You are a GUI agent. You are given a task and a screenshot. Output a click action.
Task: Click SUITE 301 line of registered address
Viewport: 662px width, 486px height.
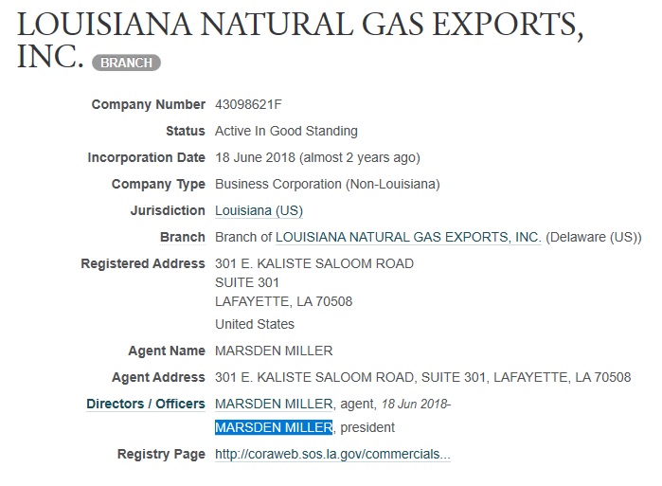[247, 282]
